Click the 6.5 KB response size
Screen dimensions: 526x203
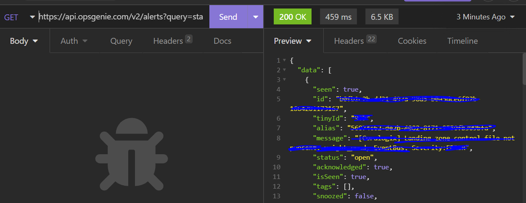coord(382,17)
